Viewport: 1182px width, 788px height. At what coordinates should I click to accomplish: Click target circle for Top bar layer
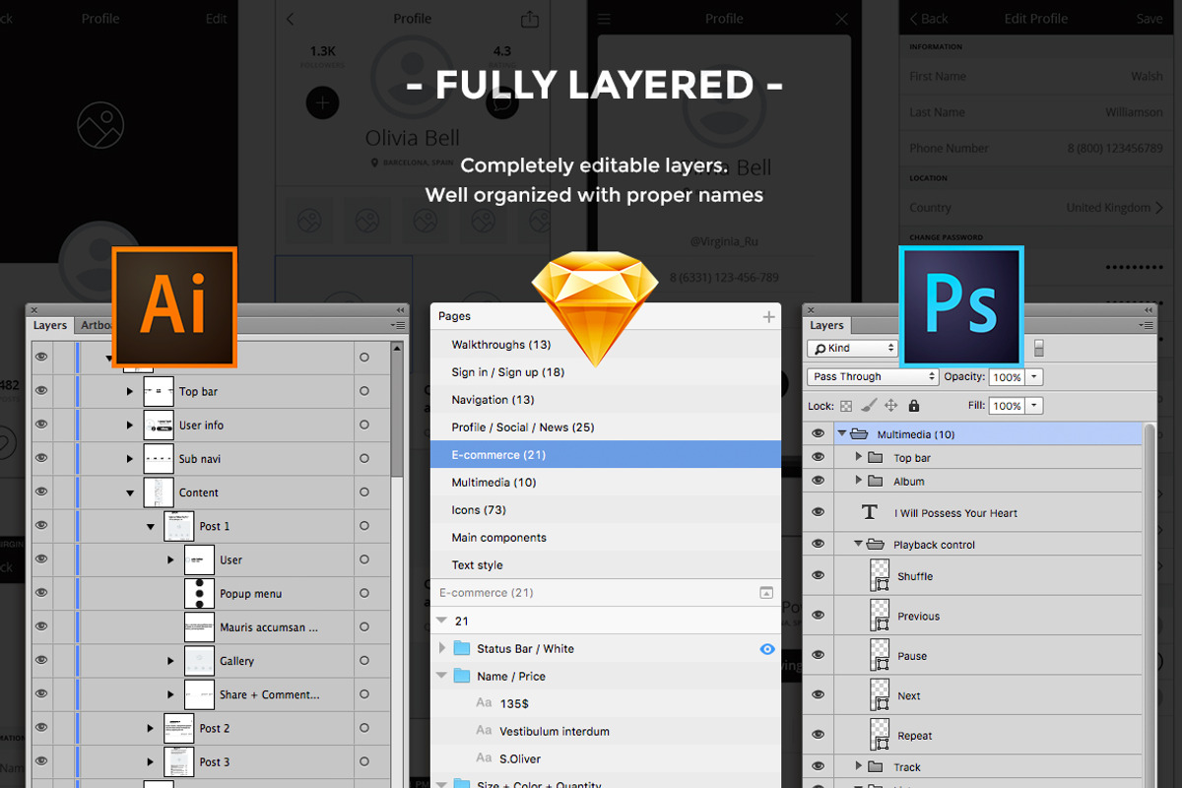(364, 391)
